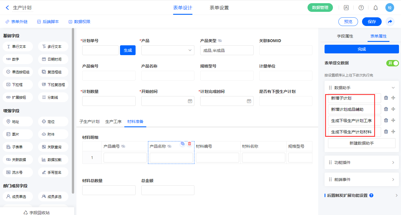Open the 生产工序 tab
Viewport: 401px width, 215px height.
[x=113, y=121]
